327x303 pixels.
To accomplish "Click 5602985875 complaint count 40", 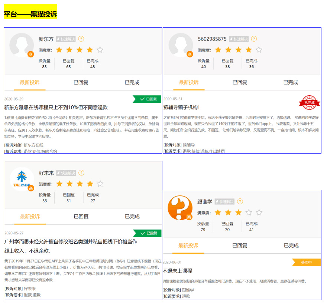I will point(204,67).
